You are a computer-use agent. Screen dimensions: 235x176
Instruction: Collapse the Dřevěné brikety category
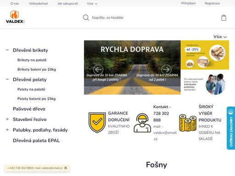pos(7,50)
